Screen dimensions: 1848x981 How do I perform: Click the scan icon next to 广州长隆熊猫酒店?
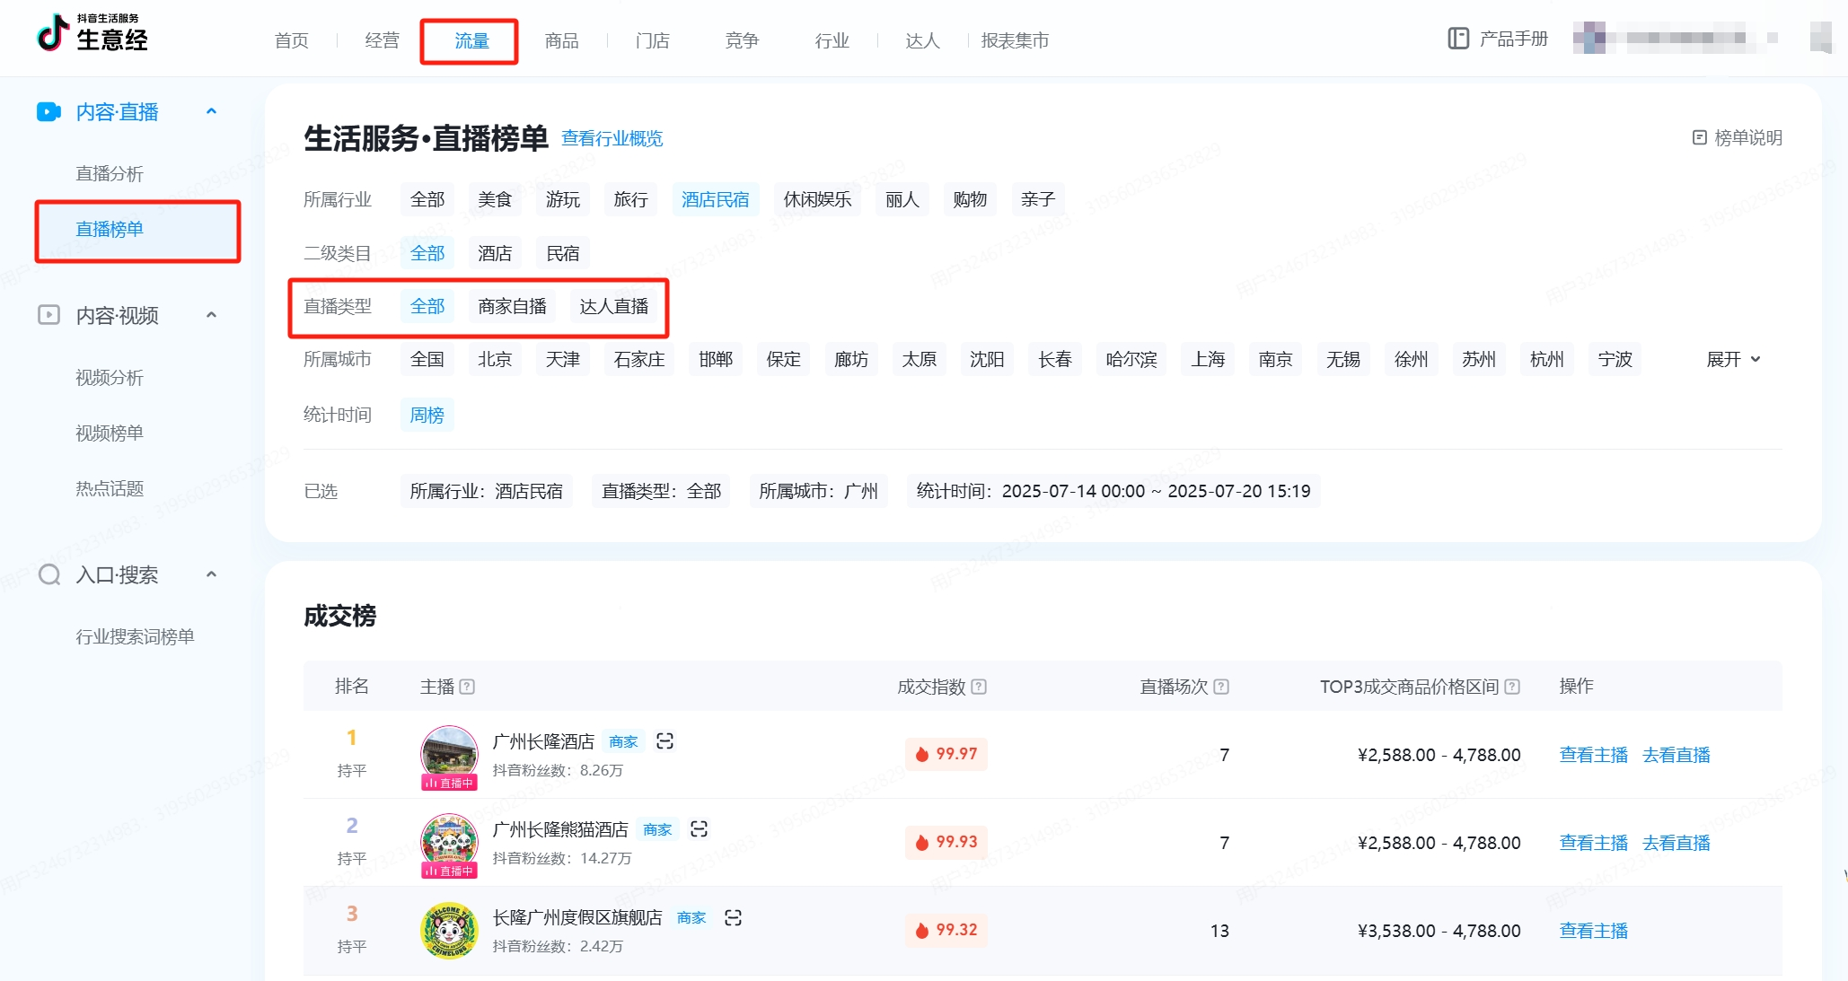point(699,829)
